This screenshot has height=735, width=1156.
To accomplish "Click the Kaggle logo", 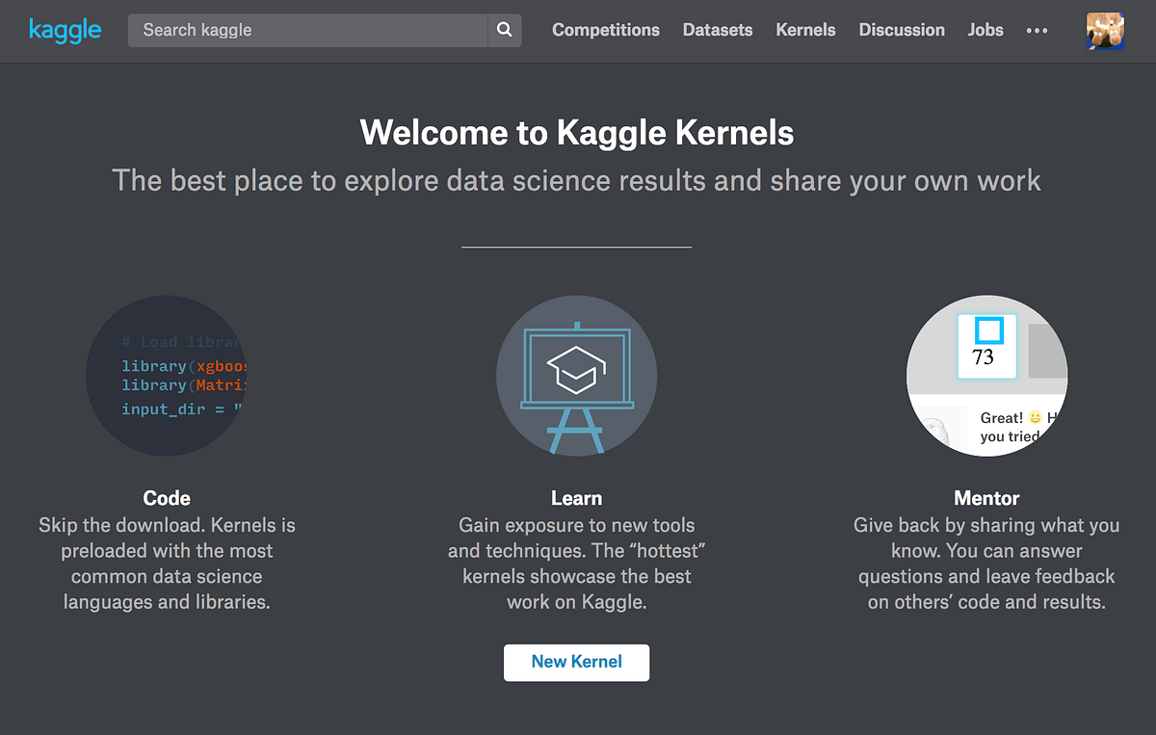I will (65, 30).
